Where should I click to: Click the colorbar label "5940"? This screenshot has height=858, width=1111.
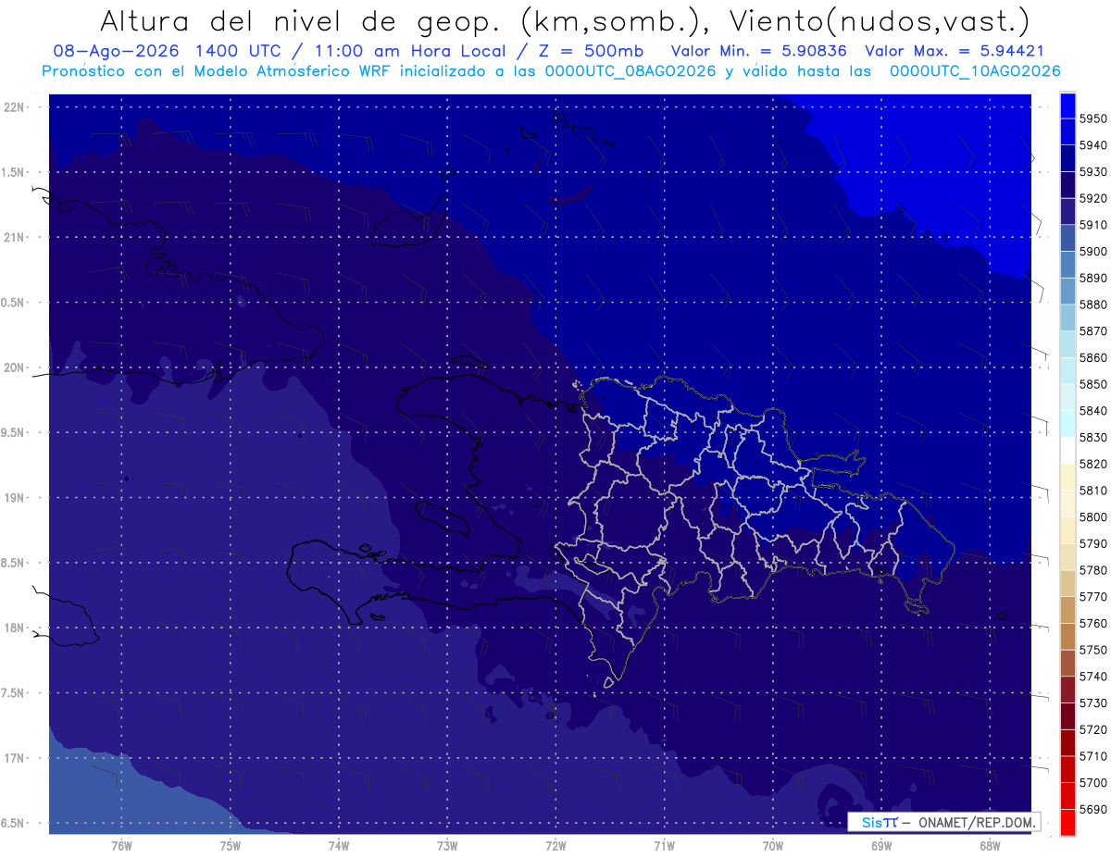click(1095, 145)
